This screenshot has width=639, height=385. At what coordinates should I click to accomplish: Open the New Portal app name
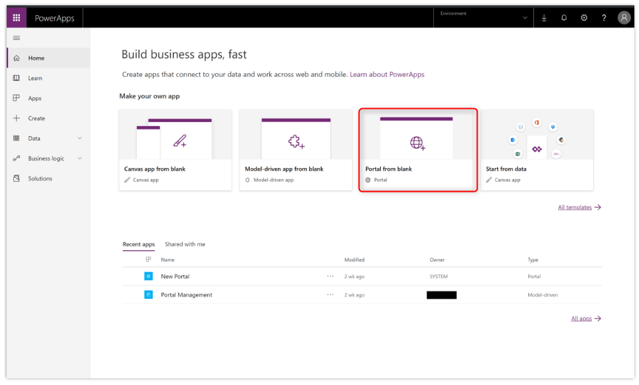point(175,276)
